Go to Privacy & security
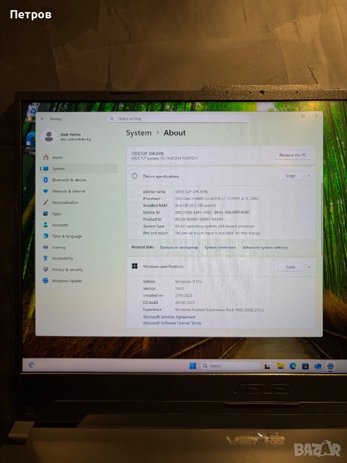The height and width of the screenshot is (463, 347). [67, 270]
